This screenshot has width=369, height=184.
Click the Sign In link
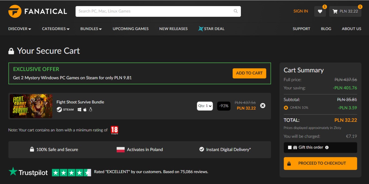coord(301,11)
